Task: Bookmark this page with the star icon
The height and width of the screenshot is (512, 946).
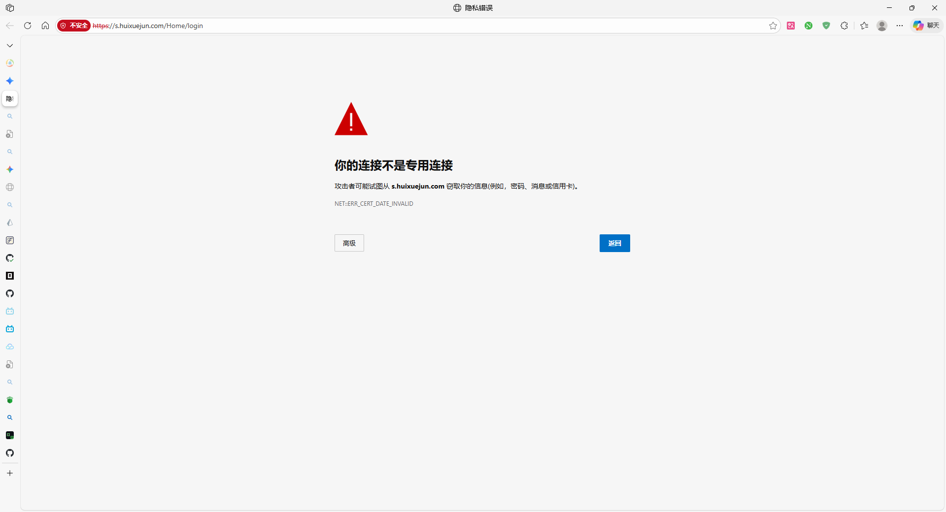Action: click(773, 26)
